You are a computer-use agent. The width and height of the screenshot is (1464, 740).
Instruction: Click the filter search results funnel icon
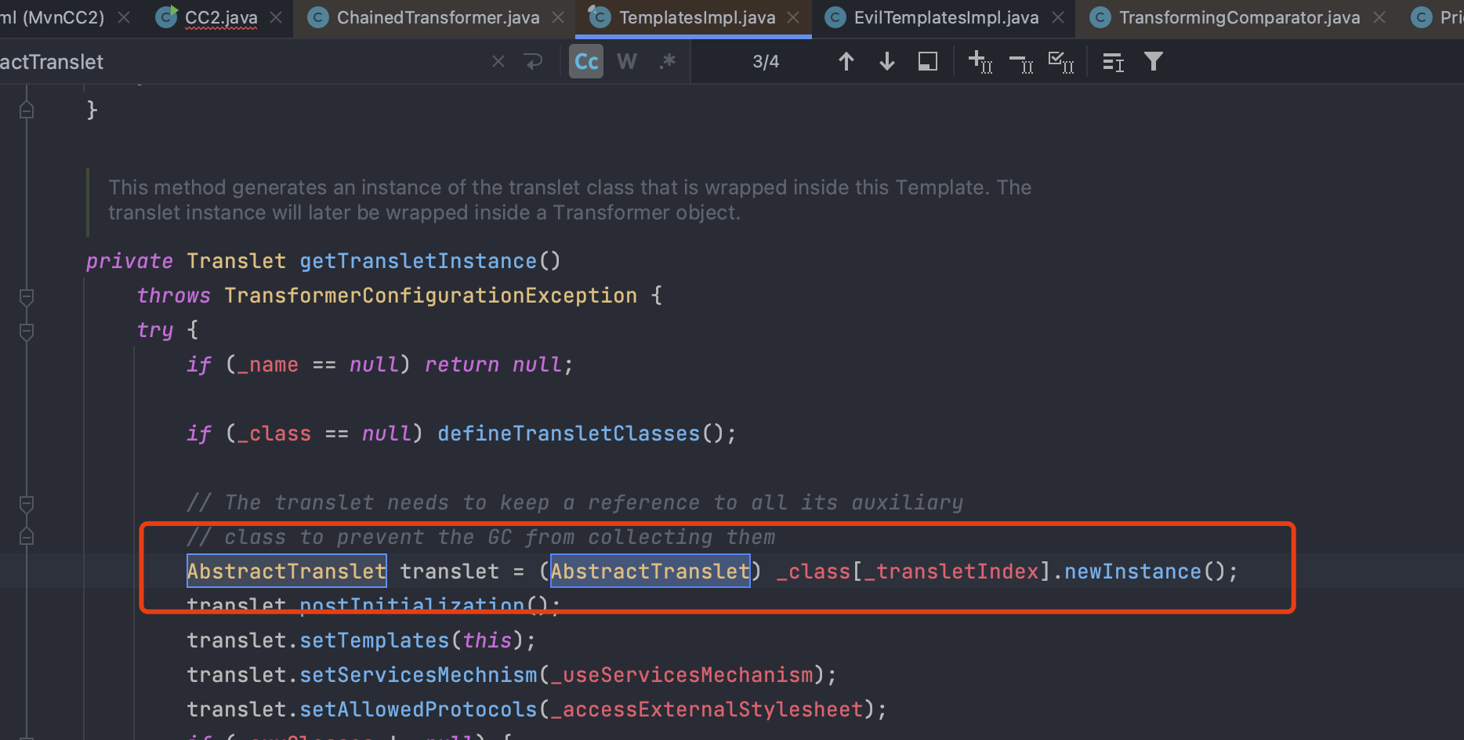(1153, 62)
